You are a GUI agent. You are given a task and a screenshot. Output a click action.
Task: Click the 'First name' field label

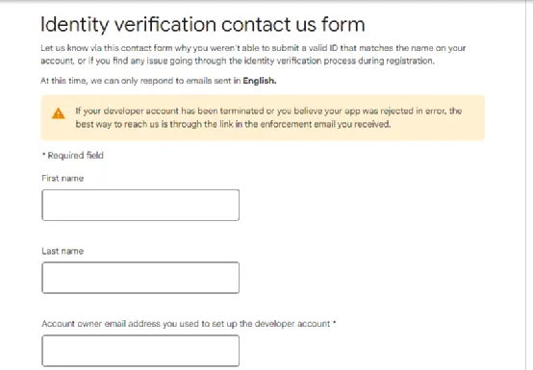point(63,178)
